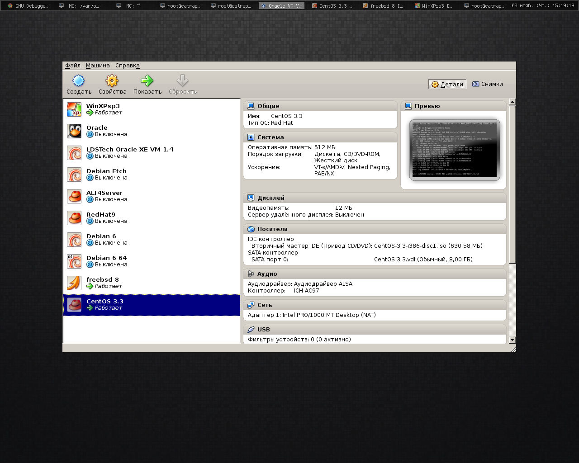
Task: Select the Oracle penguin VM icon
Action: pyautogui.click(x=74, y=131)
